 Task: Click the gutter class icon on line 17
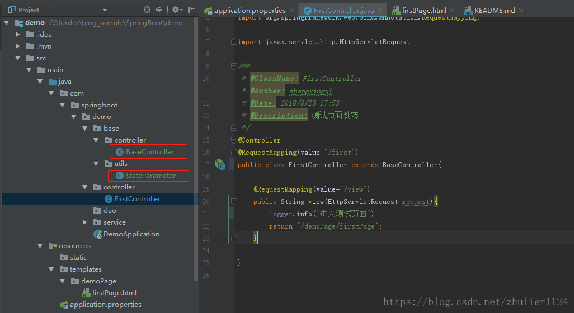(220, 164)
